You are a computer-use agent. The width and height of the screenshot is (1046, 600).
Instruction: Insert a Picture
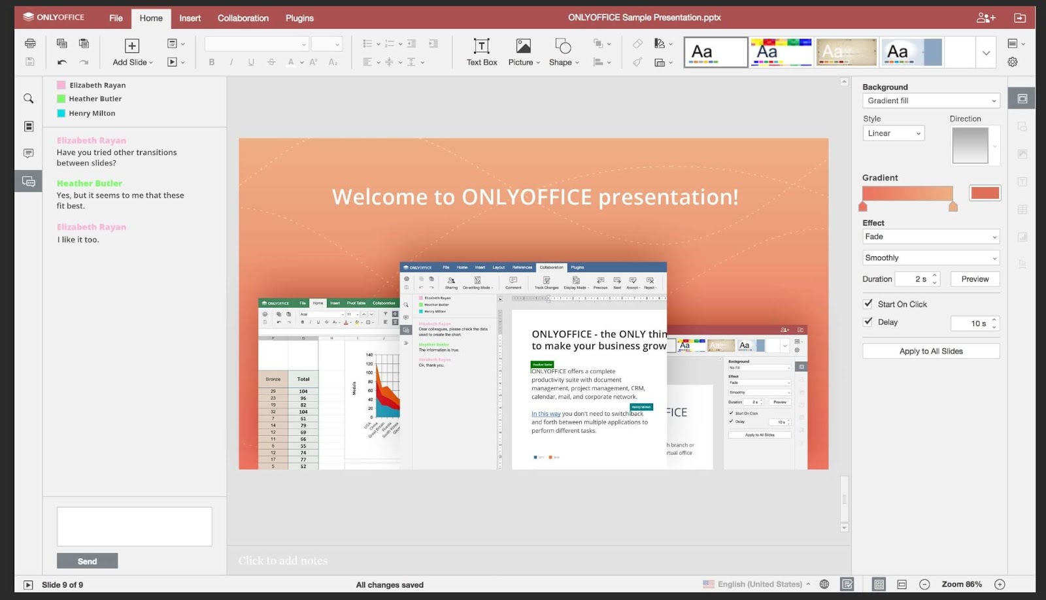(x=524, y=52)
